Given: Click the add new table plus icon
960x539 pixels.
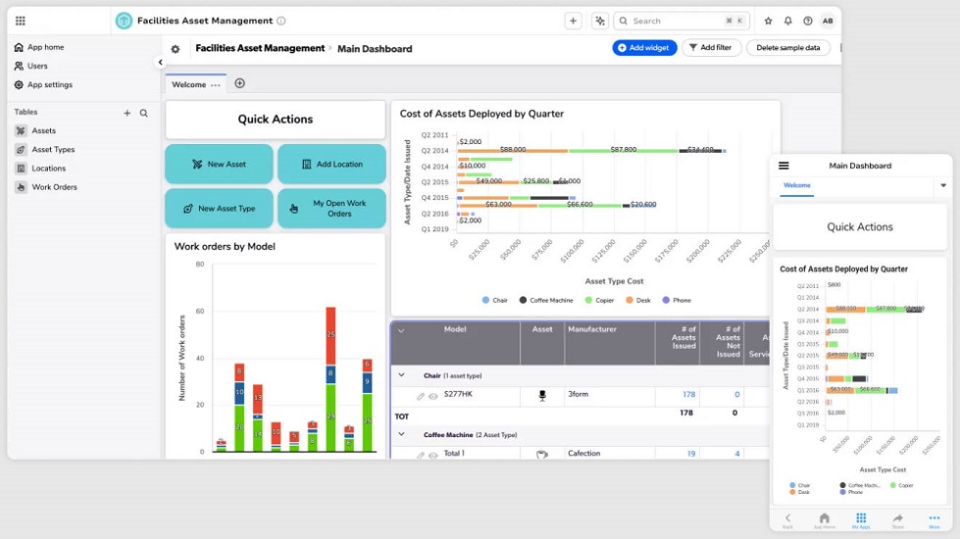Looking at the screenshot, I should (126, 113).
